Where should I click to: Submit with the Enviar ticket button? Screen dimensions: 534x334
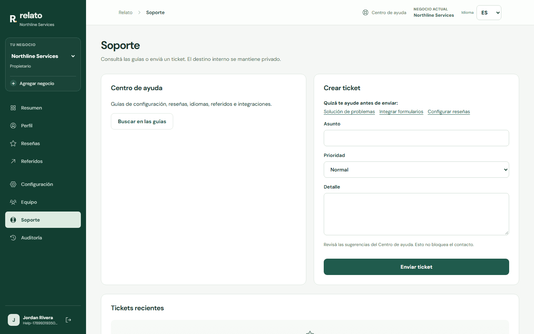(416, 267)
